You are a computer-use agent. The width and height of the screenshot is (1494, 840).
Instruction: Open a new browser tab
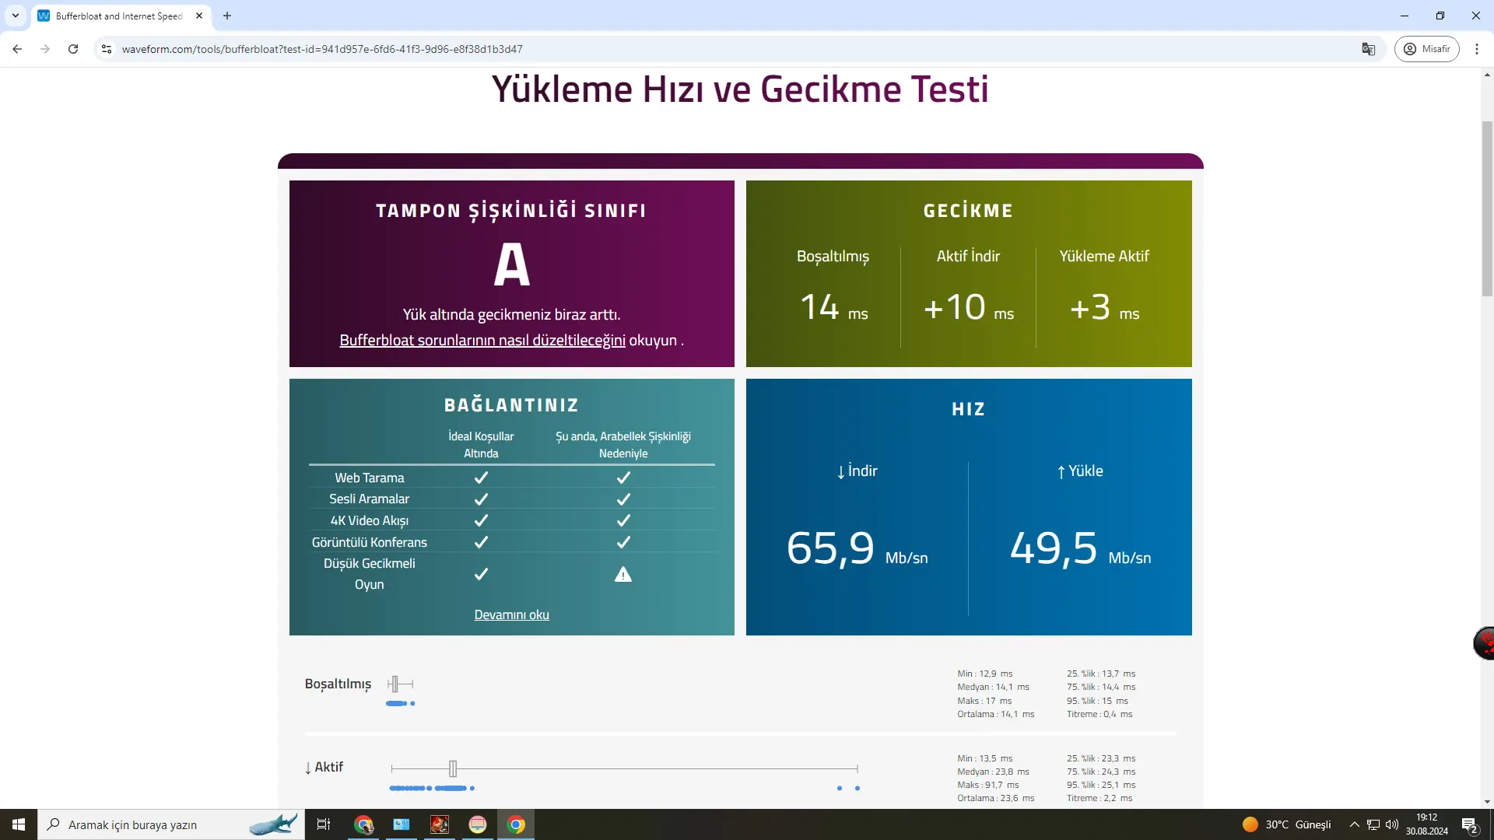click(227, 16)
